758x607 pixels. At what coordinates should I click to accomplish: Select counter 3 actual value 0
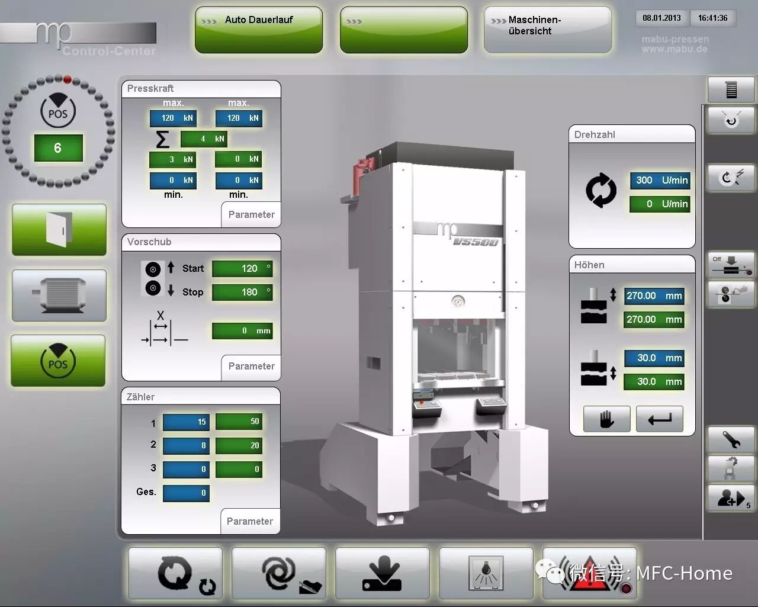click(186, 469)
